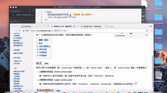Click the green lock secure-site icon

click(24, 31)
